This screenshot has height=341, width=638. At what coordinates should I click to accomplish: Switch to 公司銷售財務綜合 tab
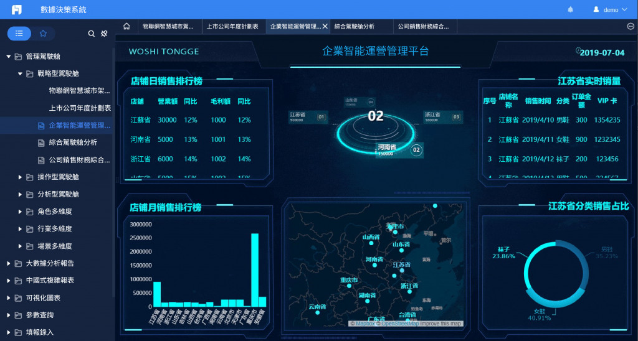pos(424,26)
